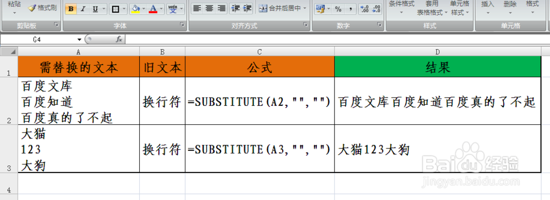Increase indent icon
This screenshot has width=550, height=200.
click(x=248, y=8)
